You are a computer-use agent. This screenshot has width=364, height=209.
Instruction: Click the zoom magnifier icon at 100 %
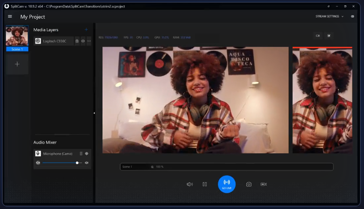coord(152,167)
